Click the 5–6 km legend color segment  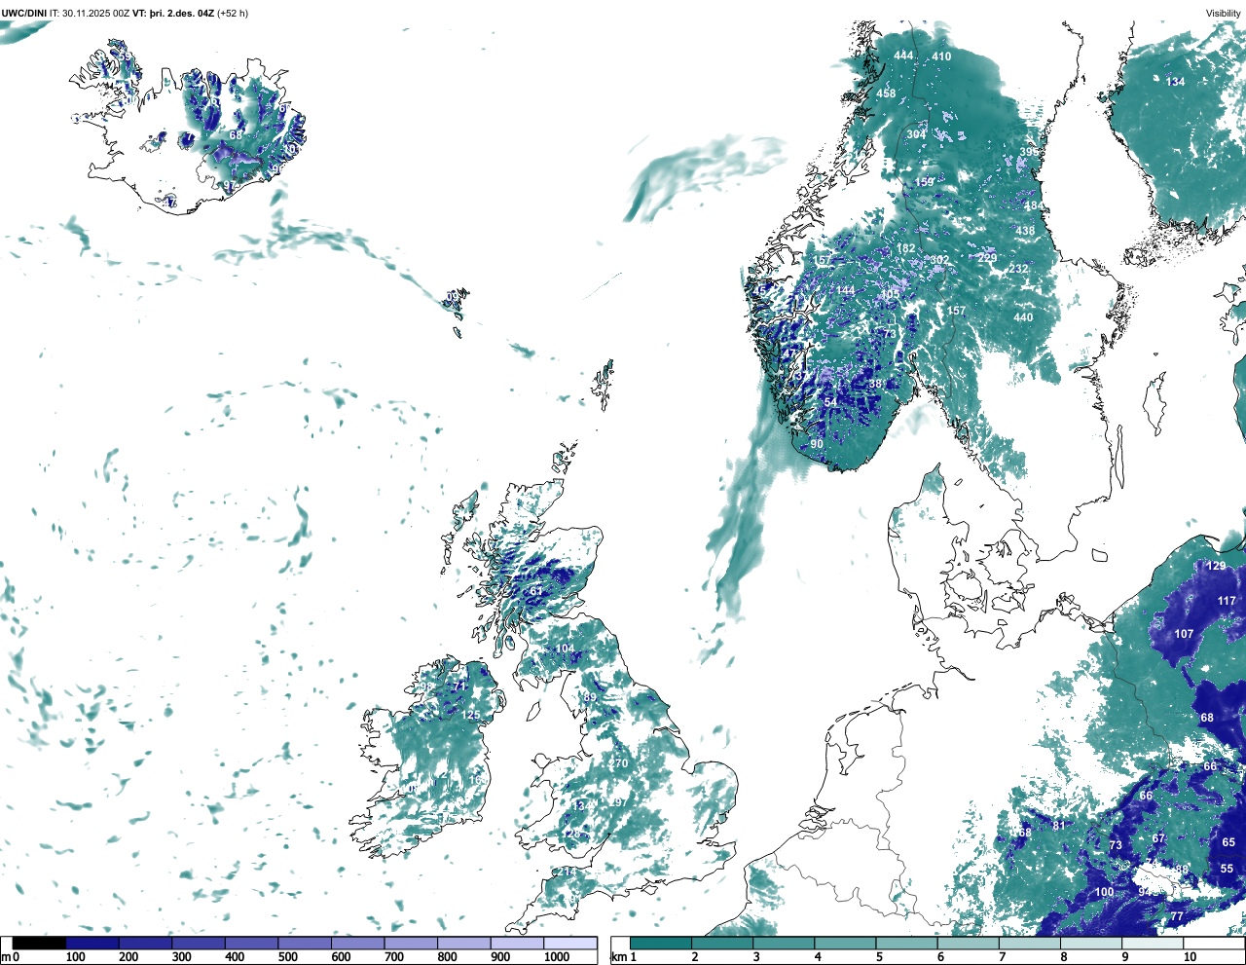(x=907, y=944)
